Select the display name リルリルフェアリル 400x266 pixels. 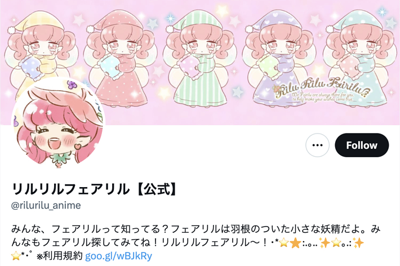pyautogui.click(x=70, y=189)
